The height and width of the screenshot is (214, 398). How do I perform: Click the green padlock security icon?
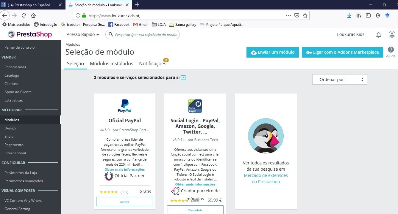tap(84, 15)
